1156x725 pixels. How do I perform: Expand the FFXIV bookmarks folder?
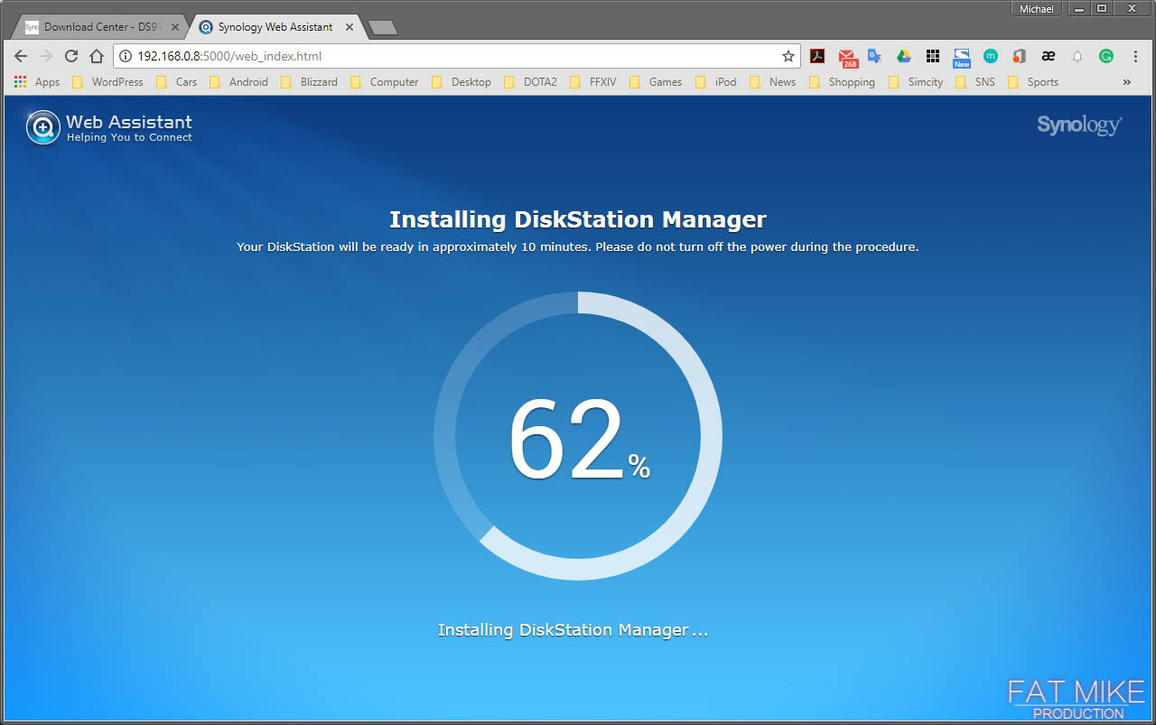[x=592, y=82]
